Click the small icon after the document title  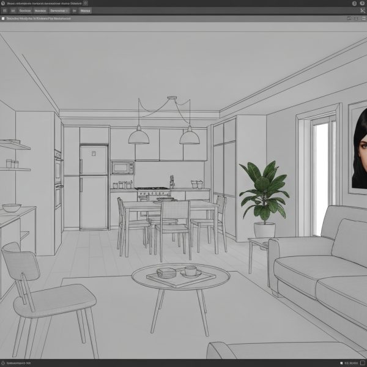(x=86, y=3)
